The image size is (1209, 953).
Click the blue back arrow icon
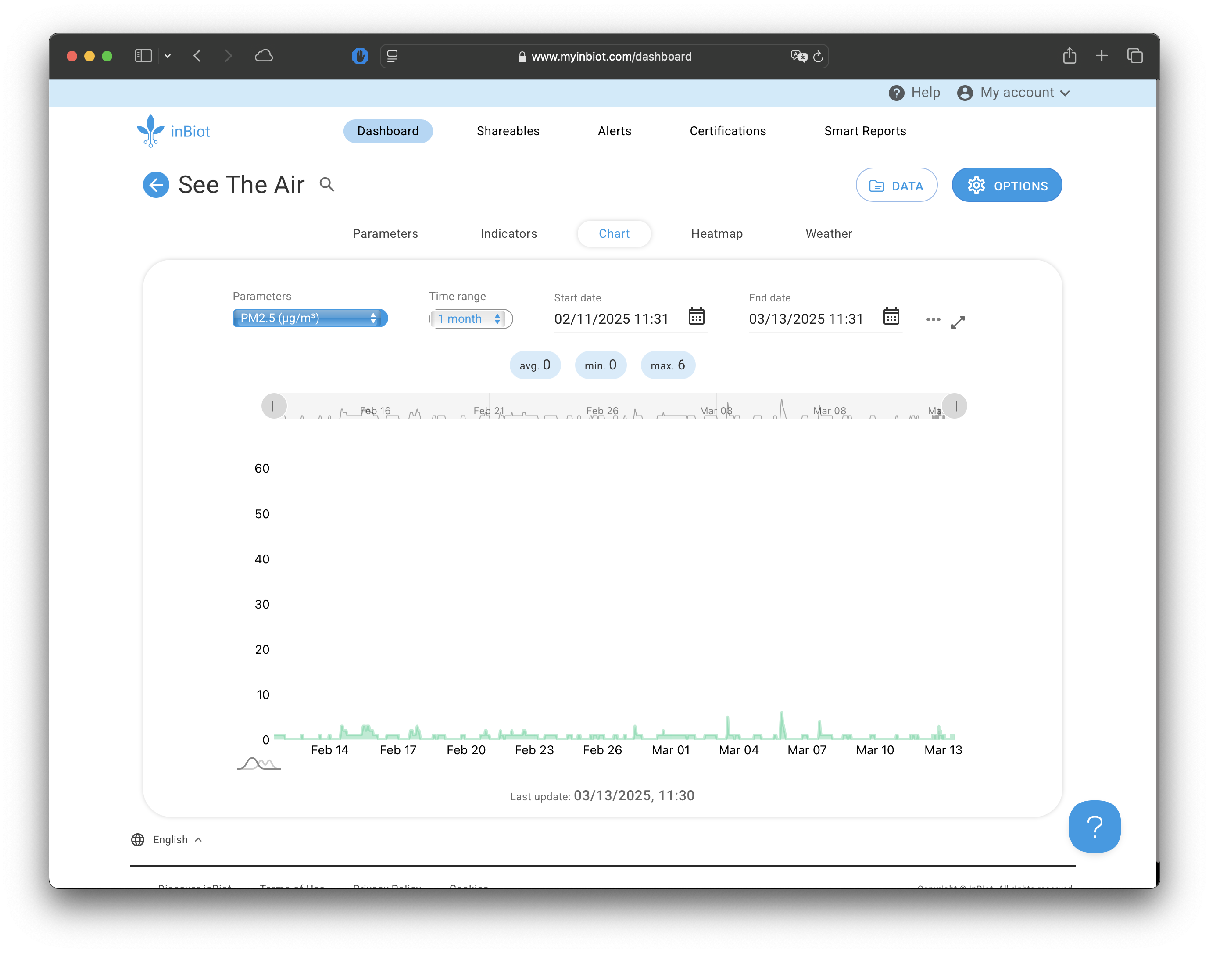tap(156, 185)
